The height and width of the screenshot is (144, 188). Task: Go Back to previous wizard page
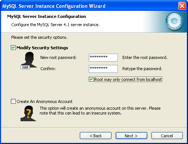click(95, 136)
